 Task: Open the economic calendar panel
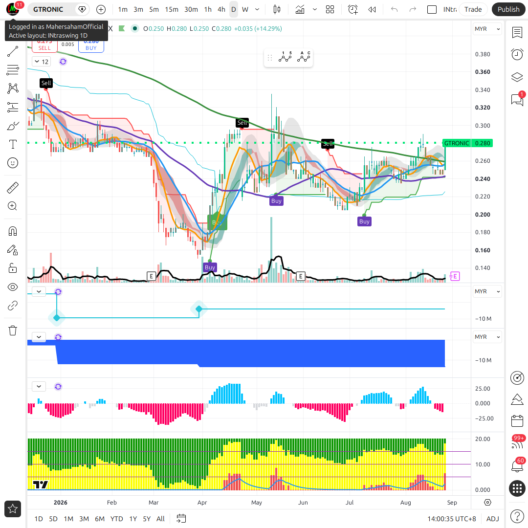pos(517,421)
